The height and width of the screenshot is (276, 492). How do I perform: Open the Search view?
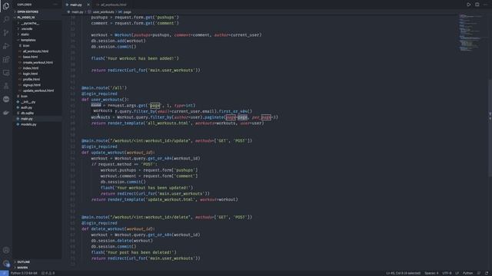[x=6, y=19]
